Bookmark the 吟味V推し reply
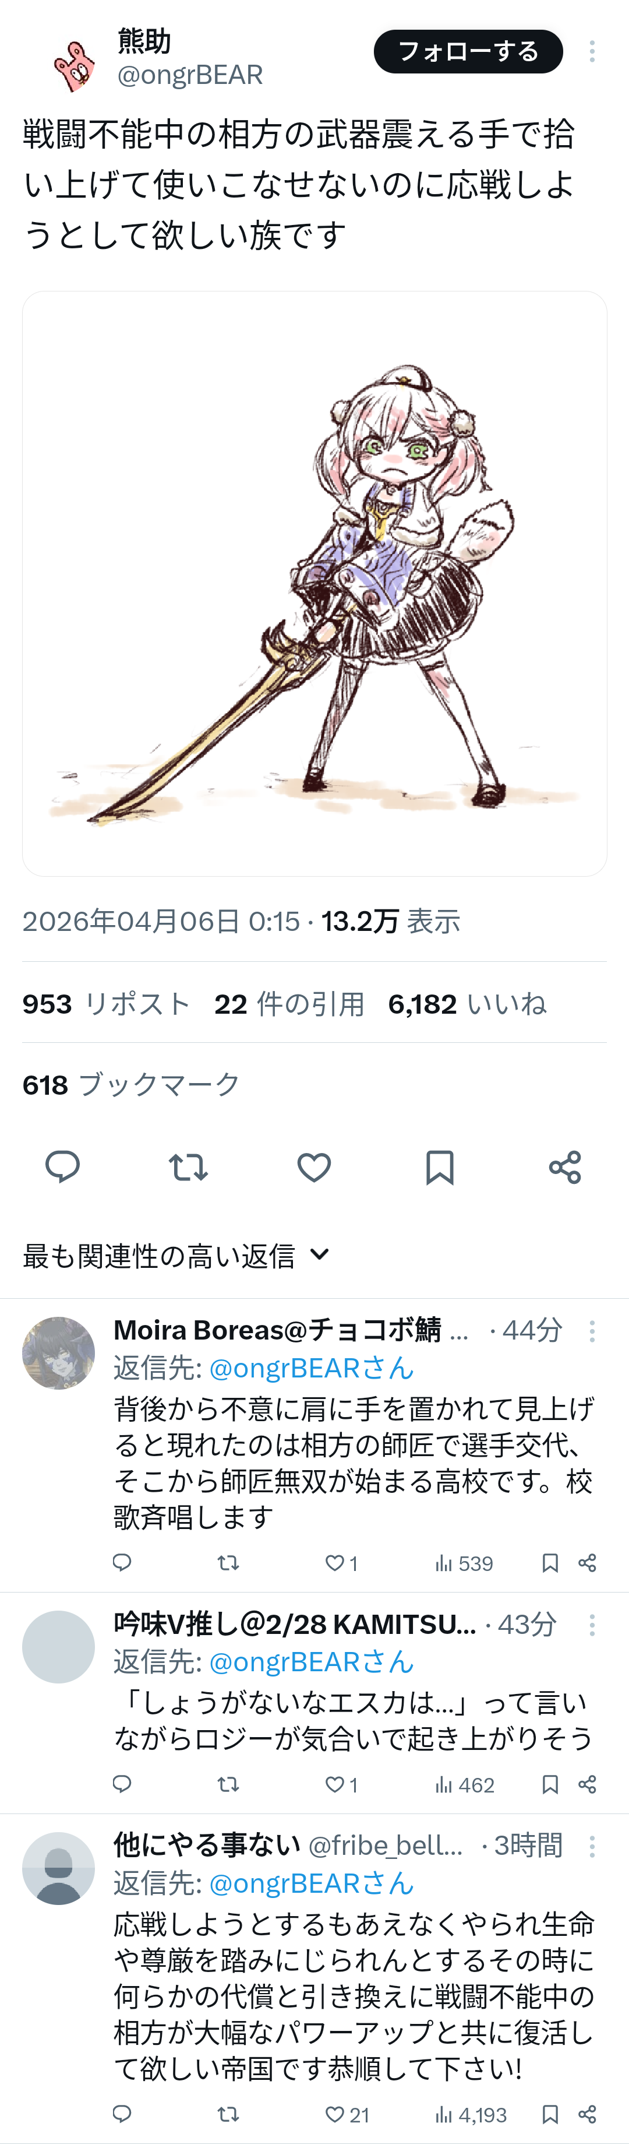 point(550,1784)
